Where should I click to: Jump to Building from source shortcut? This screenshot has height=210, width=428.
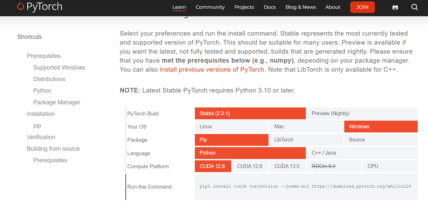tap(53, 149)
